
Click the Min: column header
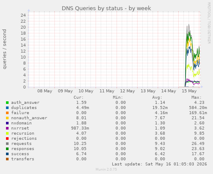coord(118,97)
